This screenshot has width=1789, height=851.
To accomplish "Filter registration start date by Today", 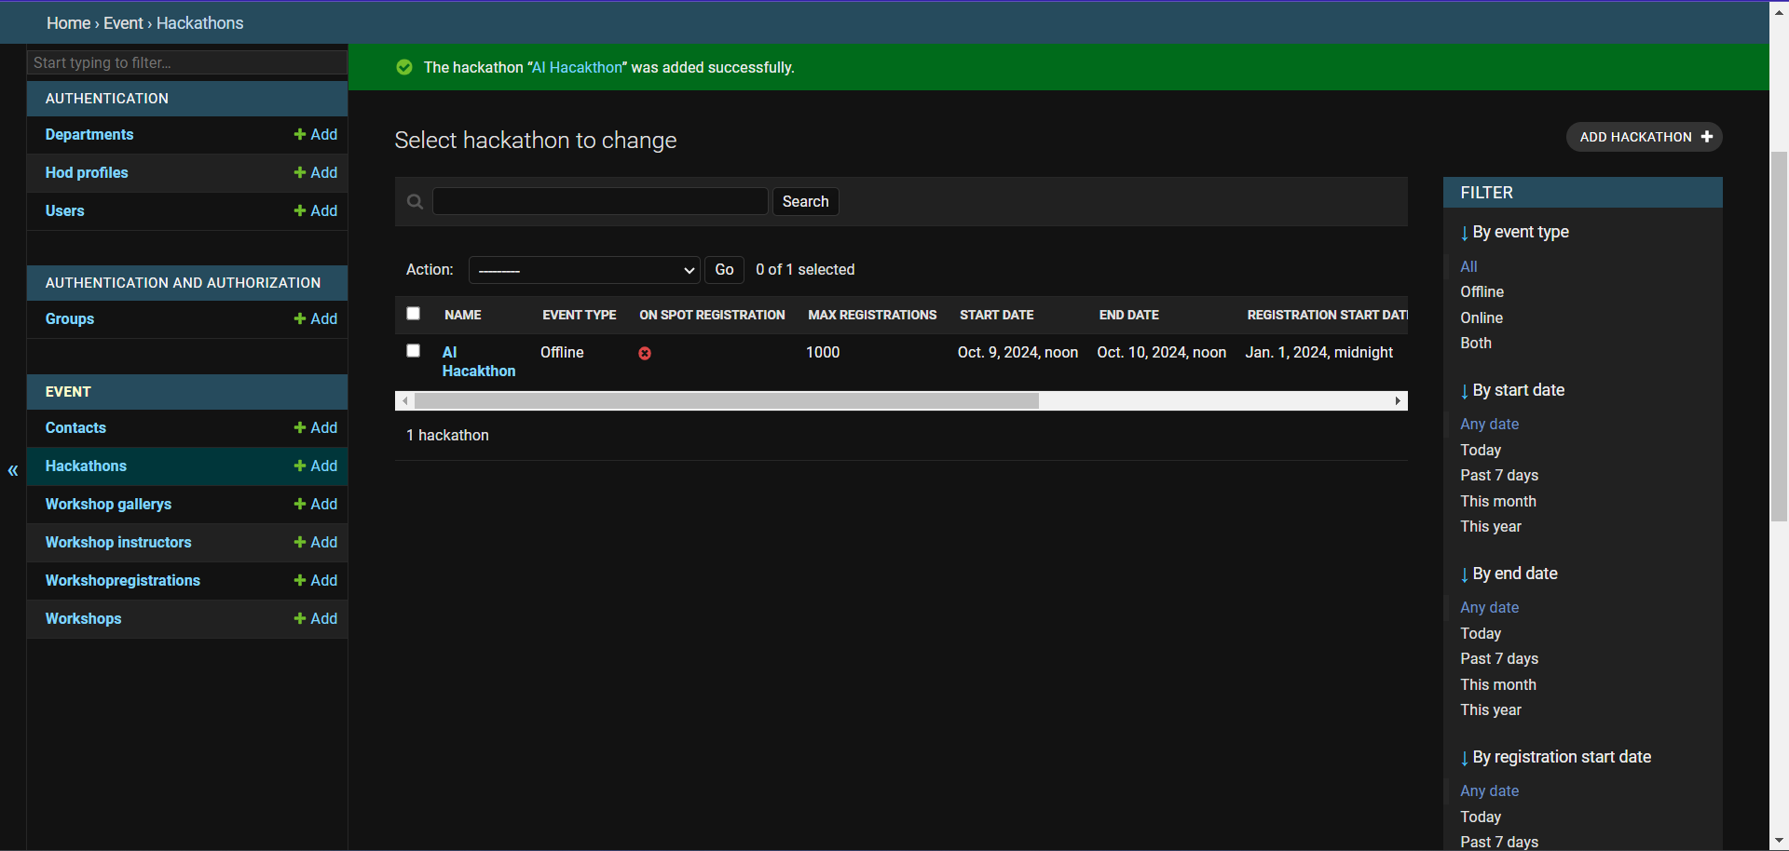I will [x=1481, y=817].
